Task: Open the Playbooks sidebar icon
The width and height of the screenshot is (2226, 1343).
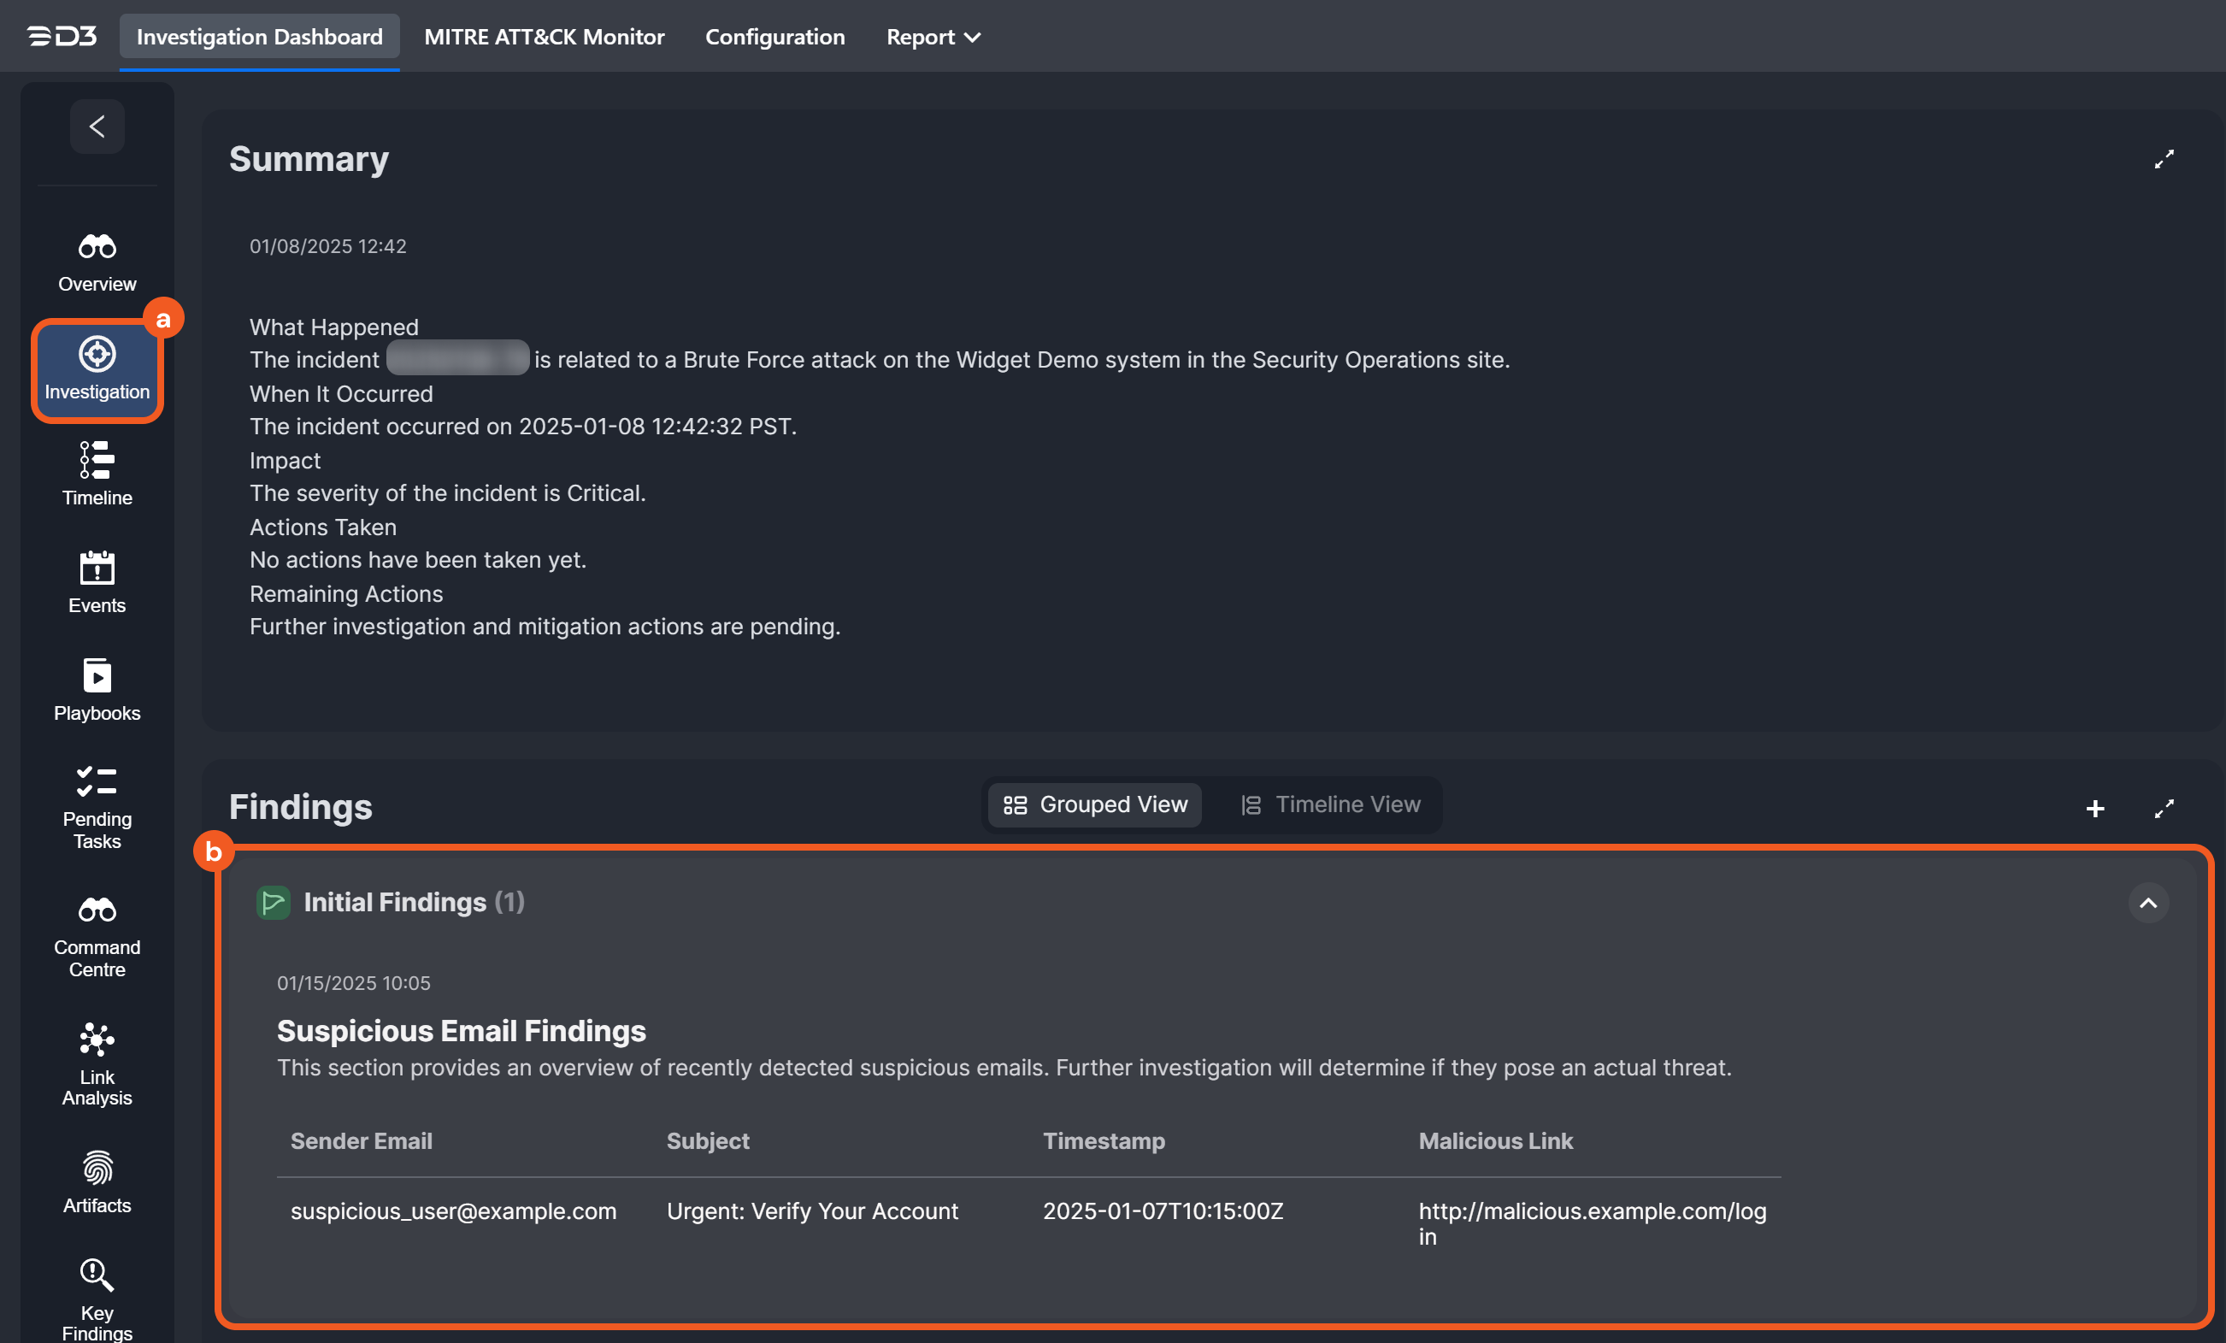Action: pyautogui.click(x=97, y=675)
